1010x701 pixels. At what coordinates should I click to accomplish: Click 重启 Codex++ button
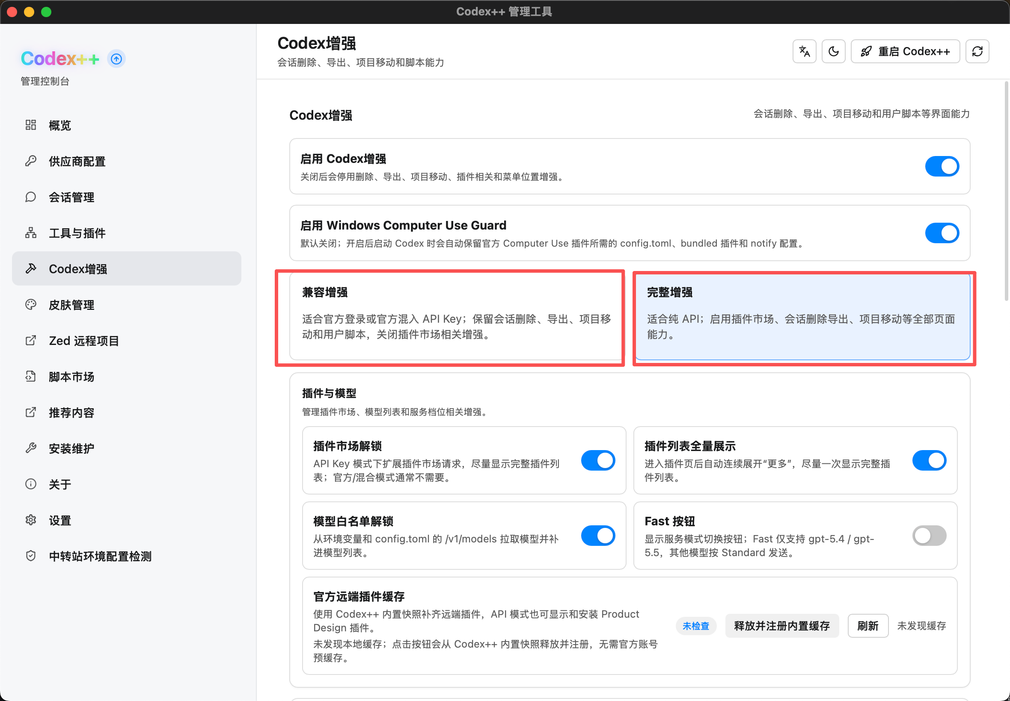tap(905, 51)
